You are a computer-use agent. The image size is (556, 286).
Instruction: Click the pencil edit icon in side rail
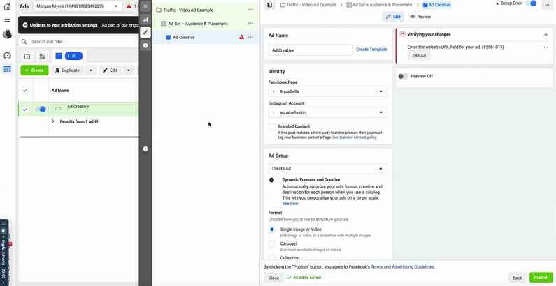145,32
